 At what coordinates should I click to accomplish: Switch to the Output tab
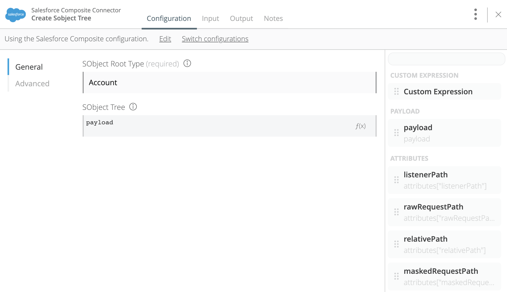[x=241, y=18]
